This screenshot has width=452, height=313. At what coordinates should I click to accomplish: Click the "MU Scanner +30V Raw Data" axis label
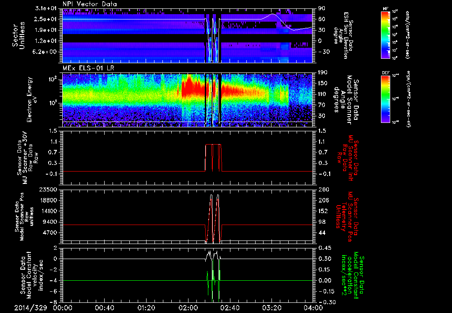[27, 158]
